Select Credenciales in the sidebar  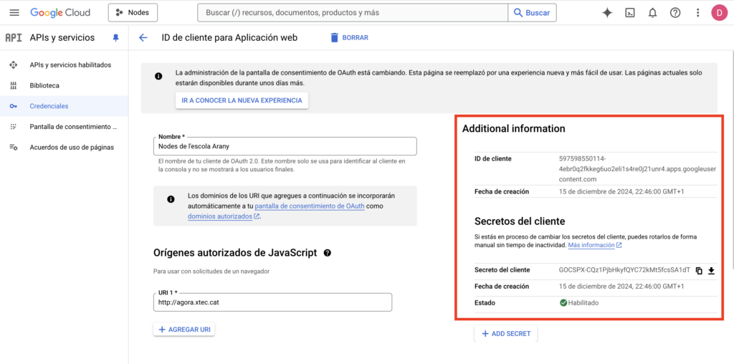click(x=64, y=106)
